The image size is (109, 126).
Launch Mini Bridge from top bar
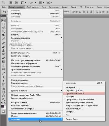click(x=17, y=3)
